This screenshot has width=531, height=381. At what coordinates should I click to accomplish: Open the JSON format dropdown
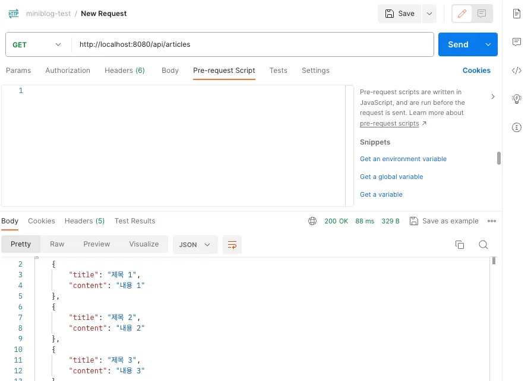click(195, 245)
